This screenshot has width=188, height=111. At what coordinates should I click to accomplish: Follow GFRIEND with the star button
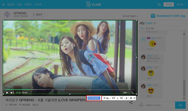point(38,15)
